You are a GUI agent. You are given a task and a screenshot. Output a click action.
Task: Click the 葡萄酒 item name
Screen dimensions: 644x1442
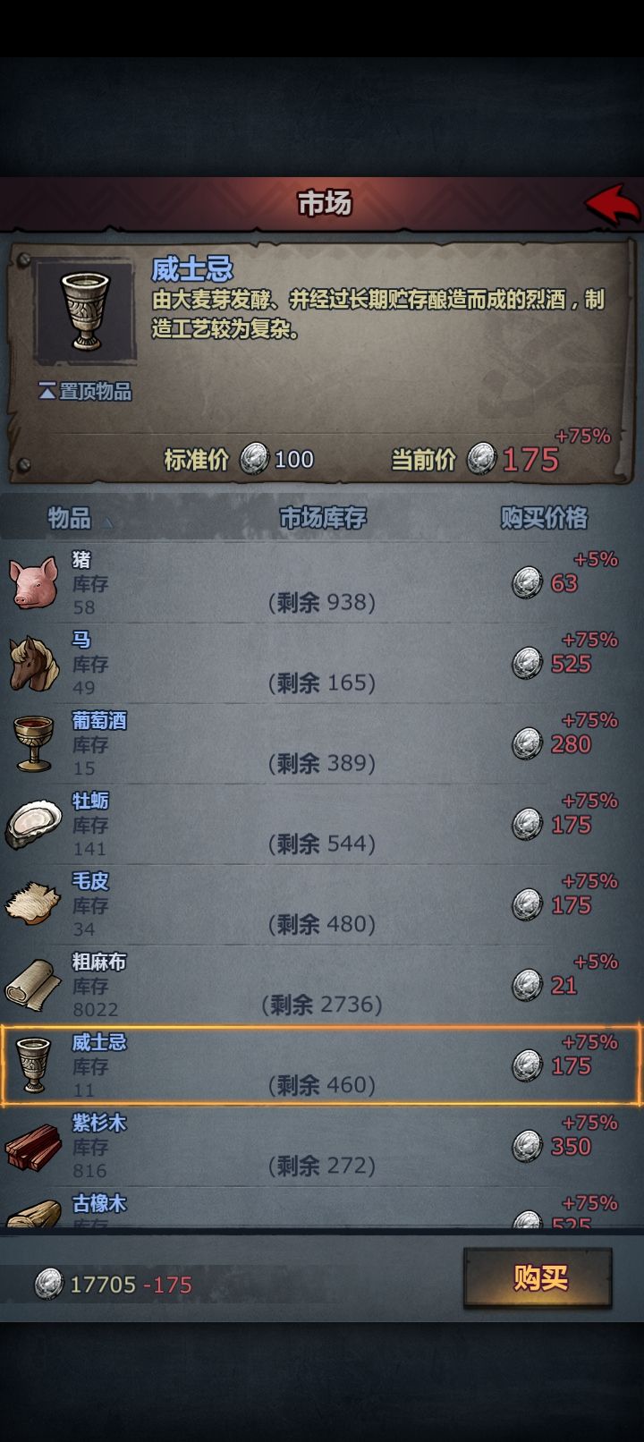(x=99, y=720)
